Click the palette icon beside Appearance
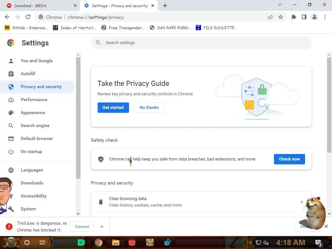This screenshot has width=332, height=249. (11, 113)
